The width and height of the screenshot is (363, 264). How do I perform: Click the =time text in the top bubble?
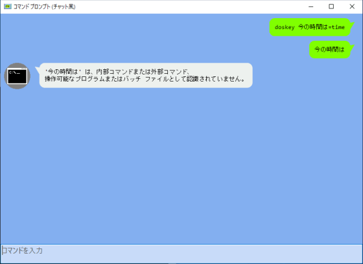coord(336,27)
